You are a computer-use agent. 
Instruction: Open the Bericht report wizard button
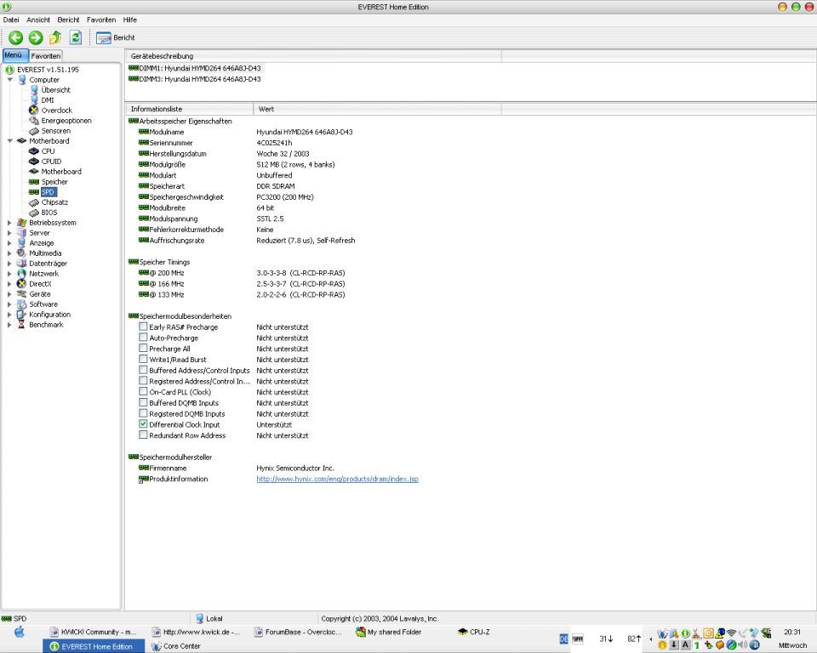[116, 37]
